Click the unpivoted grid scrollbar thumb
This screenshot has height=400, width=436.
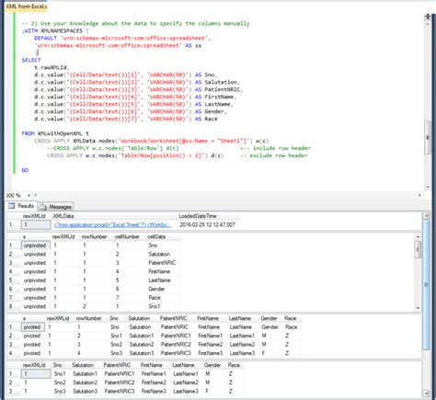pyautogui.click(x=418, y=249)
